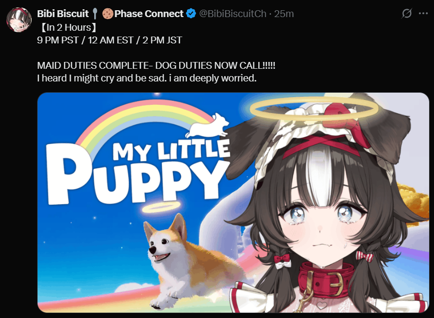Click the white leaping corgi silhouette on rainbow
Viewport: 434px width, 318px height.
click(207, 125)
